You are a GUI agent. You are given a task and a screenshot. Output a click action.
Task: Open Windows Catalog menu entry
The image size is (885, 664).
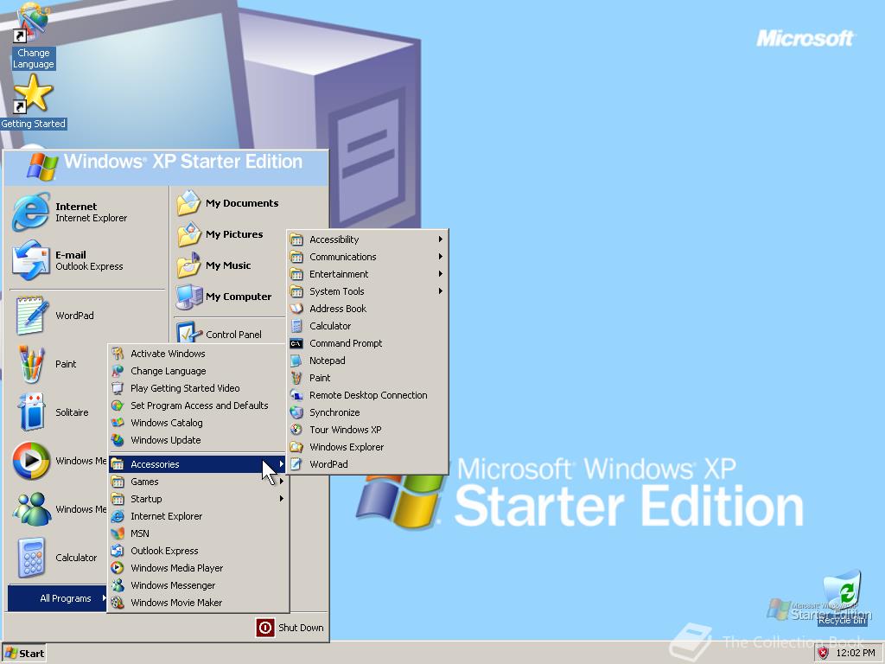tap(198, 422)
